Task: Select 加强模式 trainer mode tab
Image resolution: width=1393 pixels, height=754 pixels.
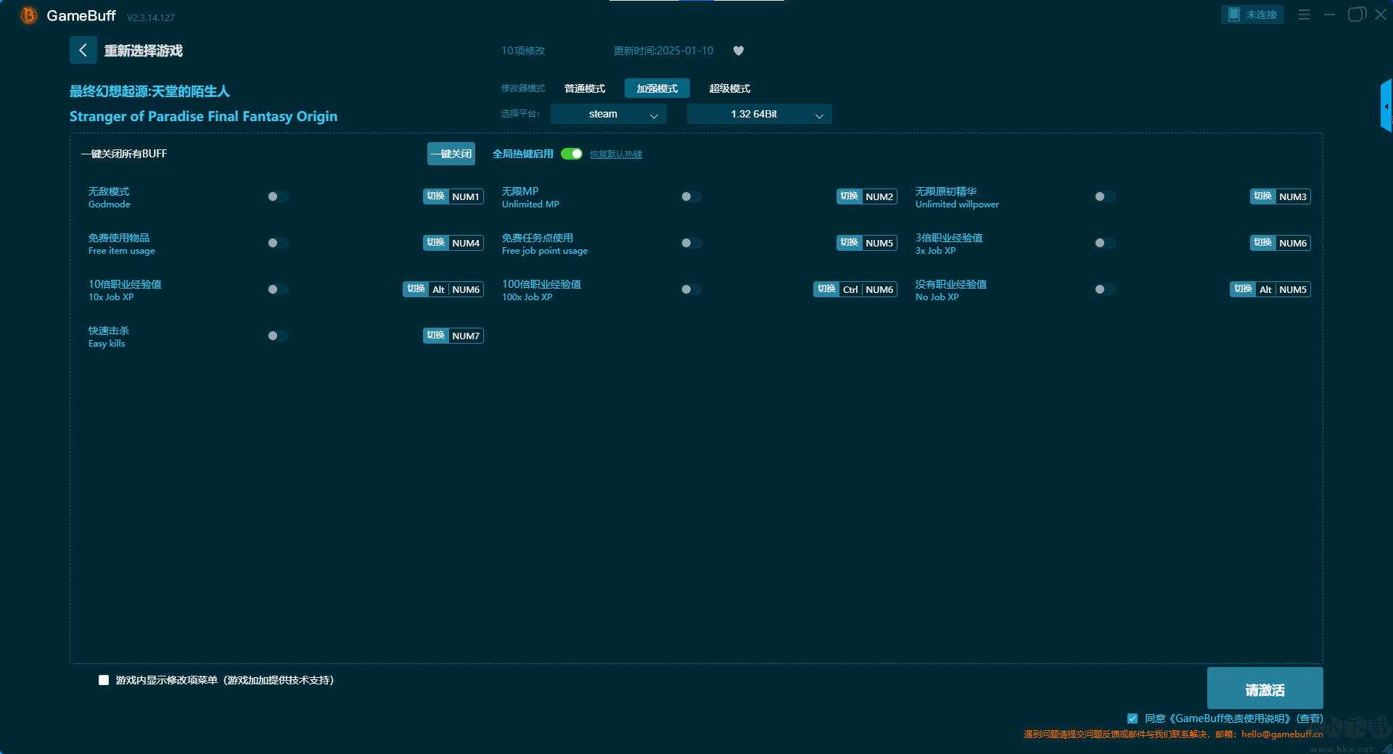Action: tap(657, 88)
